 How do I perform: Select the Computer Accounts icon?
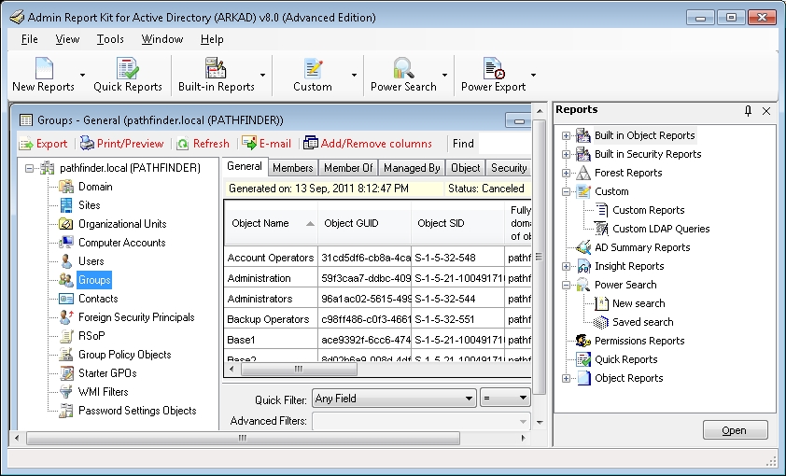pyautogui.click(x=66, y=243)
